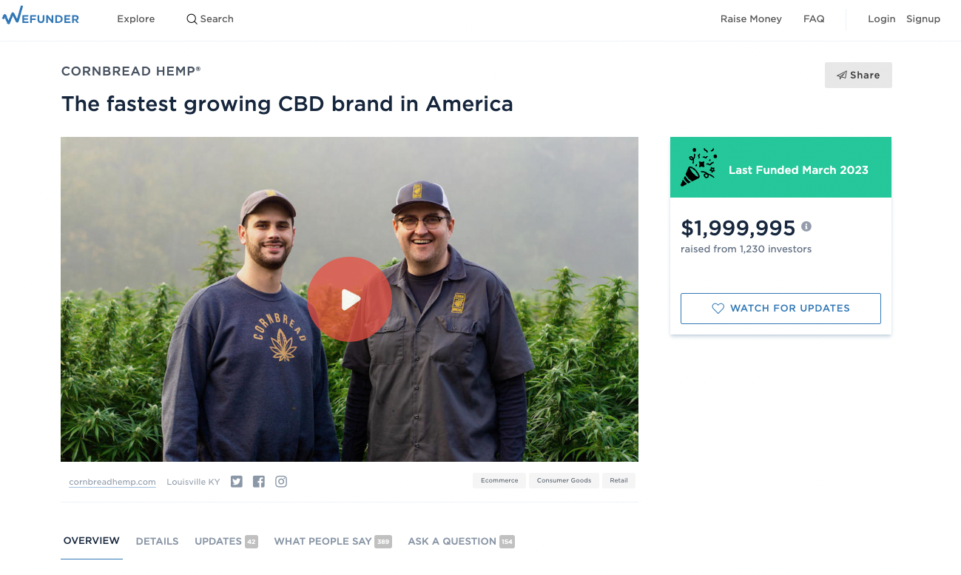Switch to the Updates tab
This screenshot has height=575, width=961.
226,542
